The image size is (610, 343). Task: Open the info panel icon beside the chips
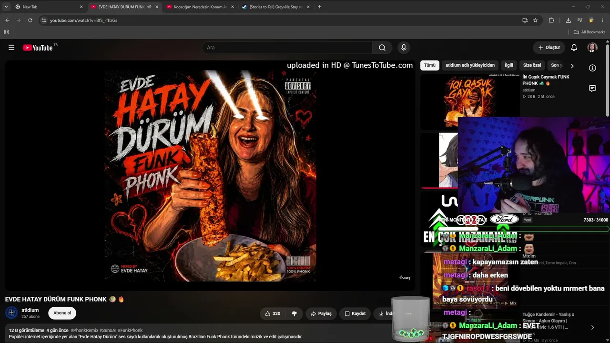[x=592, y=68]
